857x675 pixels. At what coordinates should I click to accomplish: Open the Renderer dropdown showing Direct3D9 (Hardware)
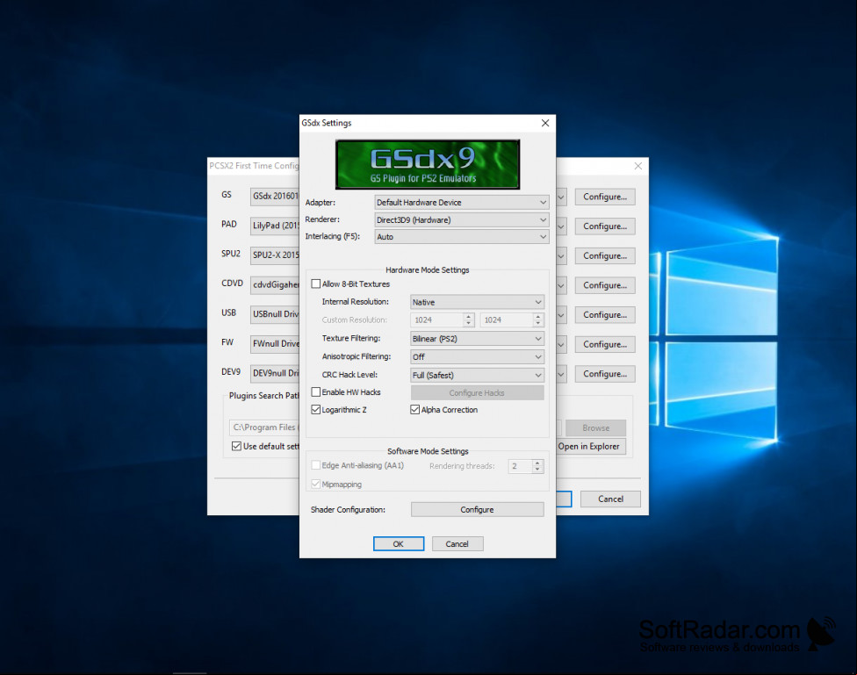pyautogui.click(x=461, y=219)
